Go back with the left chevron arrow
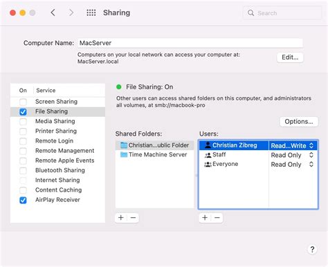328x267 pixels. click(x=53, y=12)
